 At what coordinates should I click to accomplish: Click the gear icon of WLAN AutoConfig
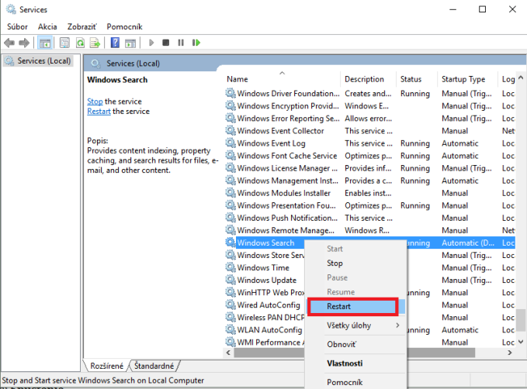click(231, 329)
